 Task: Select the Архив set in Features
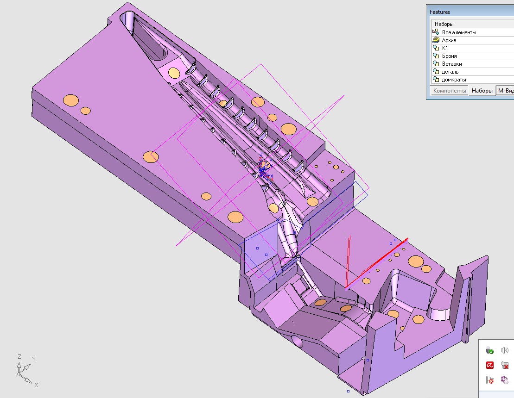point(473,40)
